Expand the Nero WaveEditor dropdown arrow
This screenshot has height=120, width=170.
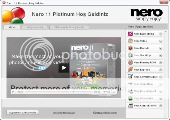point(161,98)
